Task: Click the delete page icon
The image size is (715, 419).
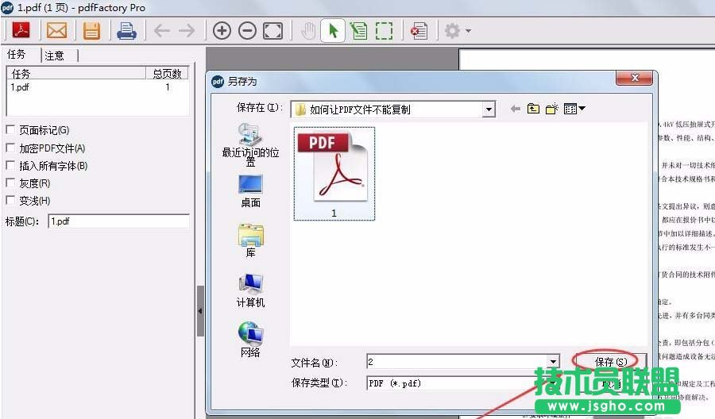Action: point(419,31)
